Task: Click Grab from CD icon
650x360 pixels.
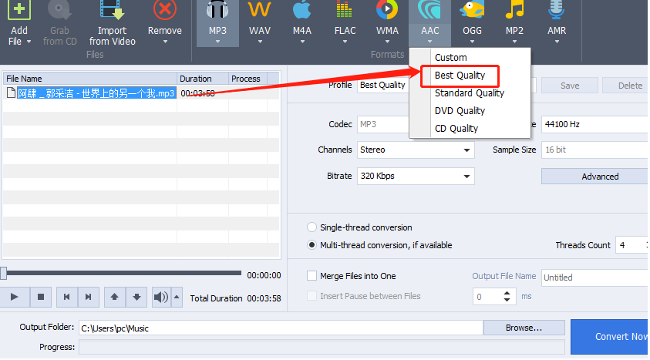Action: (x=59, y=10)
